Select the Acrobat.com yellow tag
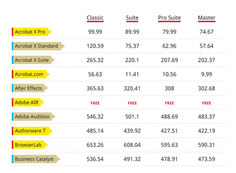This screenshot has width=236, height=173. pyautogui.click(x=31, y=74)
